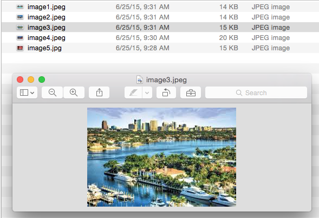Click the date modified of image3.jpeg
The width and height of the screenshot is (319, 218).
click(x=142, y=27)
